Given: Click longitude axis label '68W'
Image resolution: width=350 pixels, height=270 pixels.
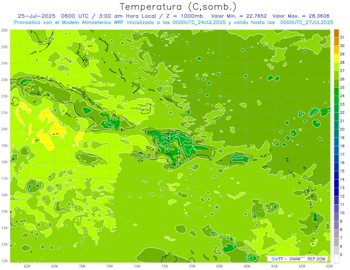Looking at the screenshot, I should click(220, 266).
